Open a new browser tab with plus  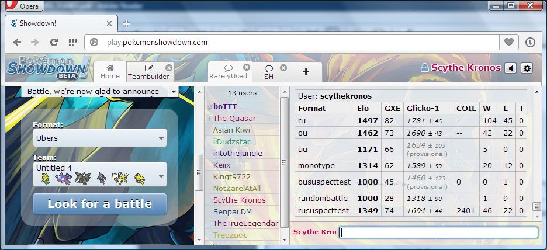coord(126,24)
